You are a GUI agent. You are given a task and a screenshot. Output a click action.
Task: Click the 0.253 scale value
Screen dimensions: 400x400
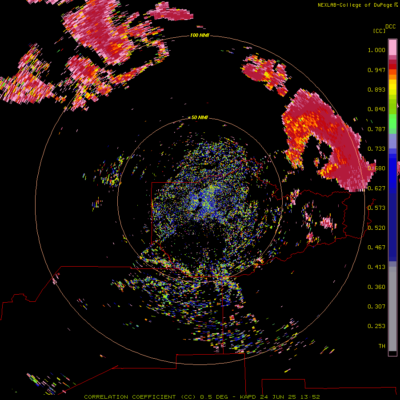pyautogui.click(x=376, y=326)
